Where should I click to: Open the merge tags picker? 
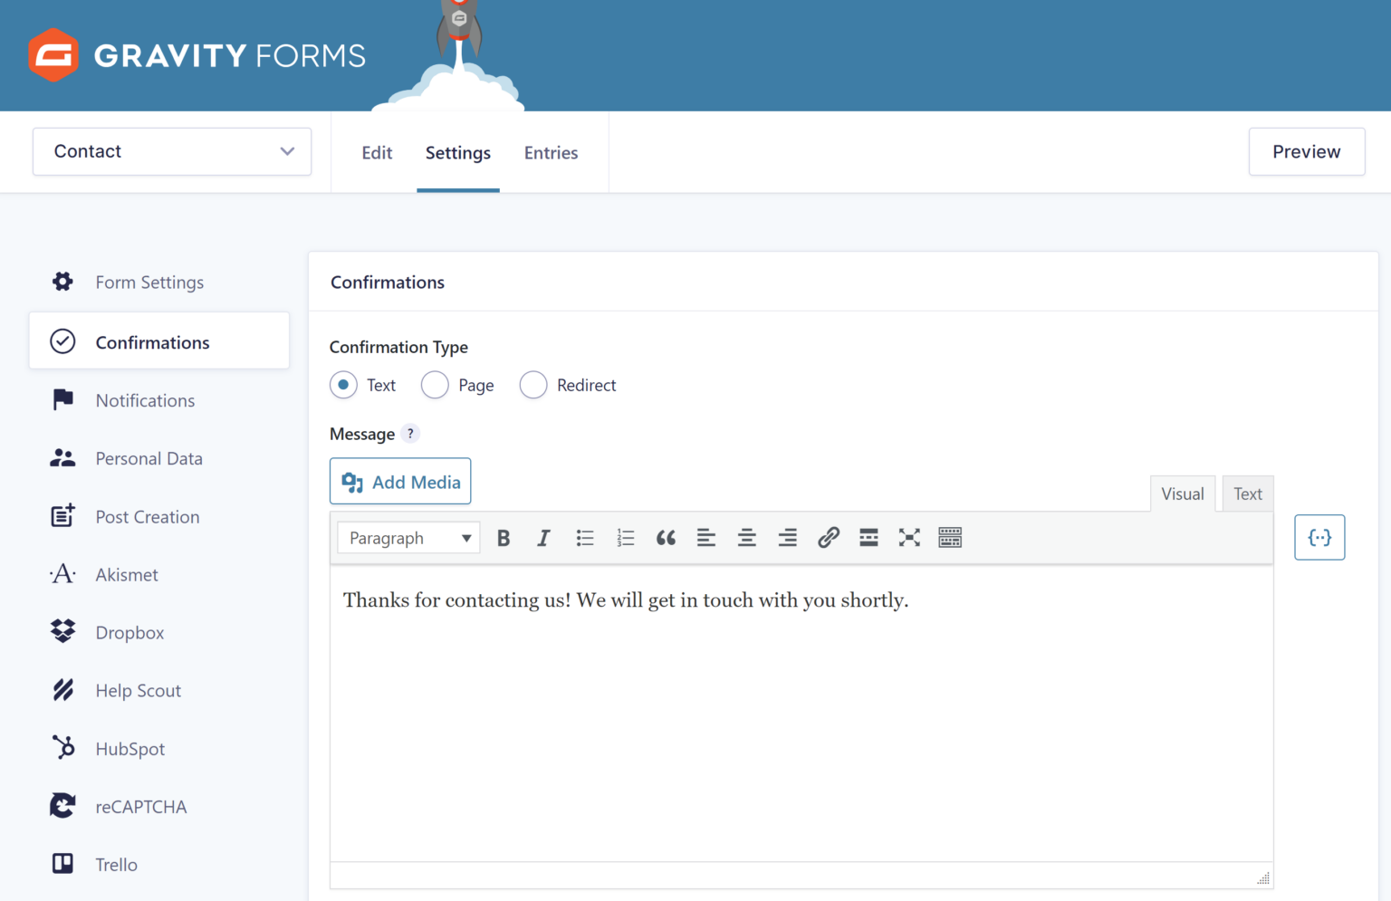pyautogui.click(x=1319, y=537)
